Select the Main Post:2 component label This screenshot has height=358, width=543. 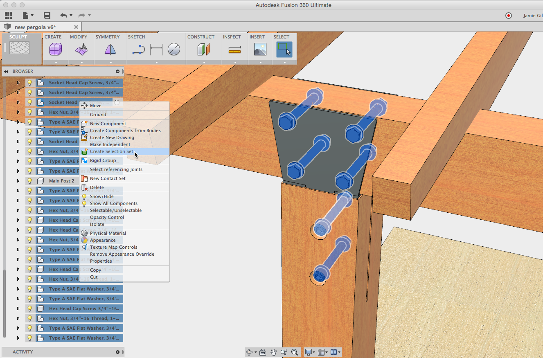[x=62, y=181]
